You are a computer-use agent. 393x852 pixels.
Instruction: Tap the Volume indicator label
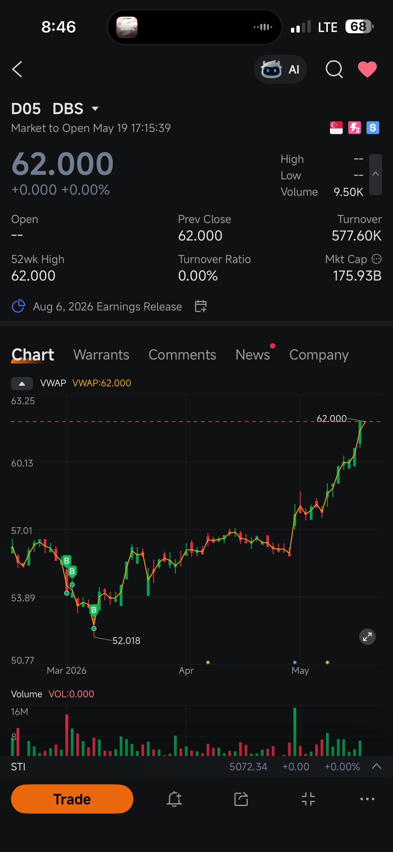click(27, 694)
